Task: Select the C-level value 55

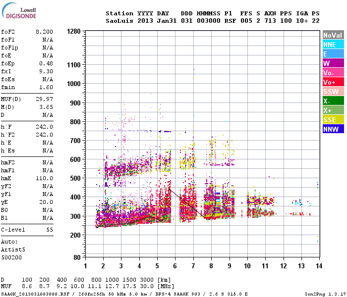Action: pos(50,230)
